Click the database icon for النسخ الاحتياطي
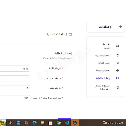Screen dimensions: 126x126 [x=117, y=87]
